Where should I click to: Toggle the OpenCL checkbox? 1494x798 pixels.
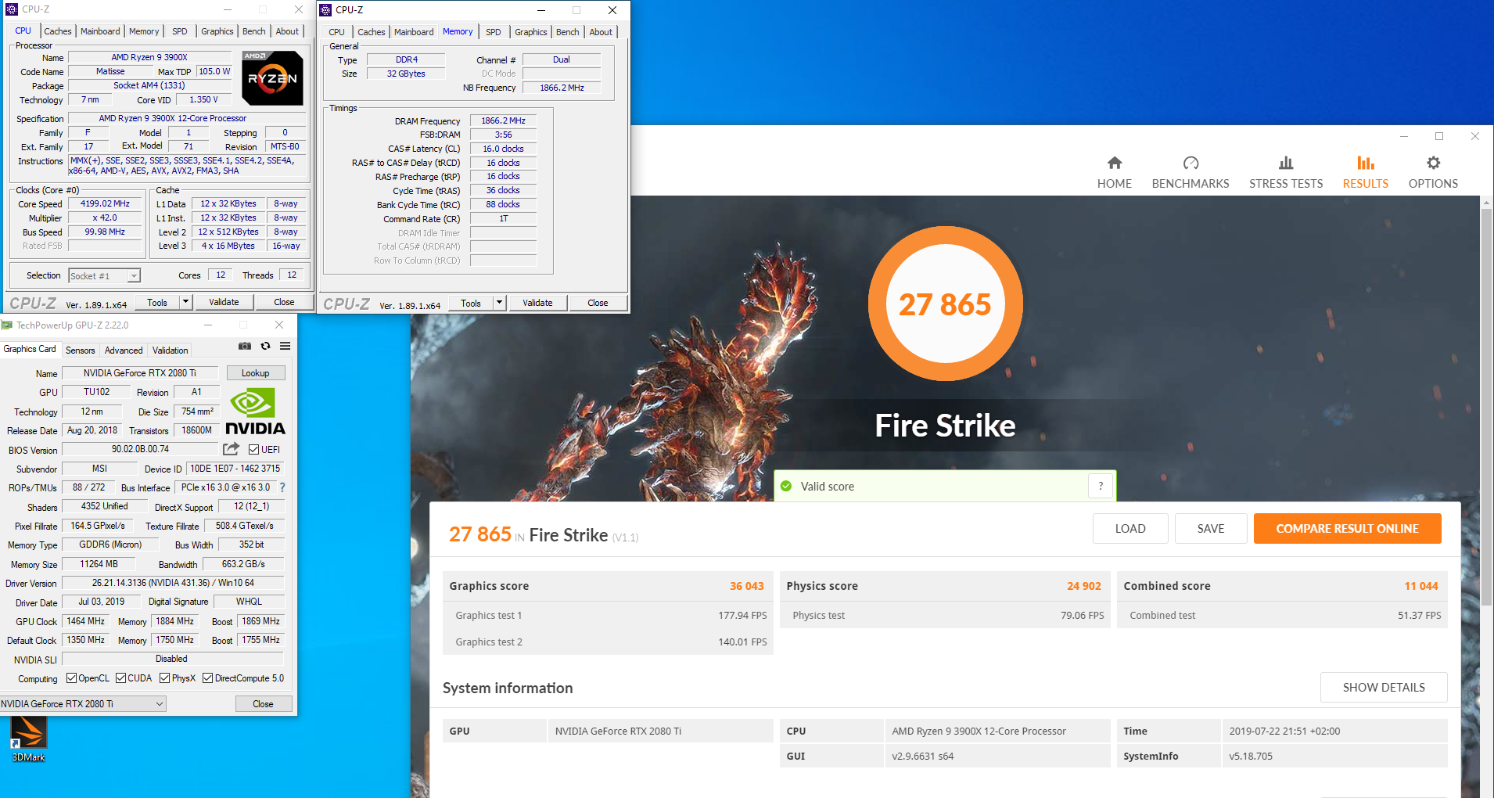[71, 678]
